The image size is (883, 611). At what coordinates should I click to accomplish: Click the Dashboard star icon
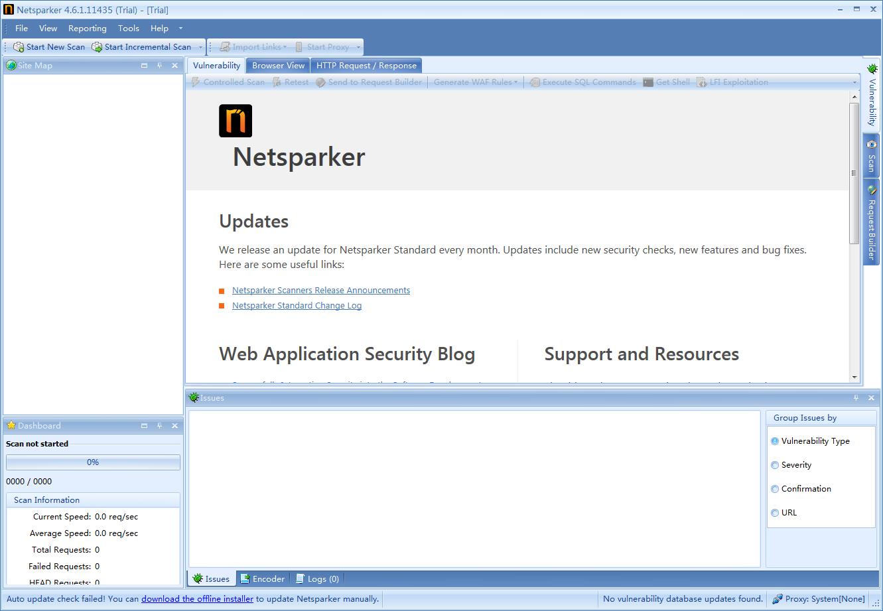pos(11,425)
